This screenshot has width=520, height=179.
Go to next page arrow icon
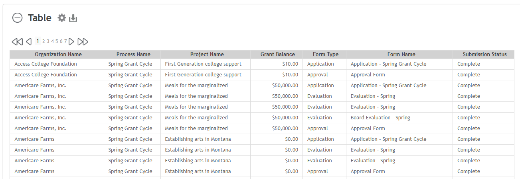tap(71, 41)
